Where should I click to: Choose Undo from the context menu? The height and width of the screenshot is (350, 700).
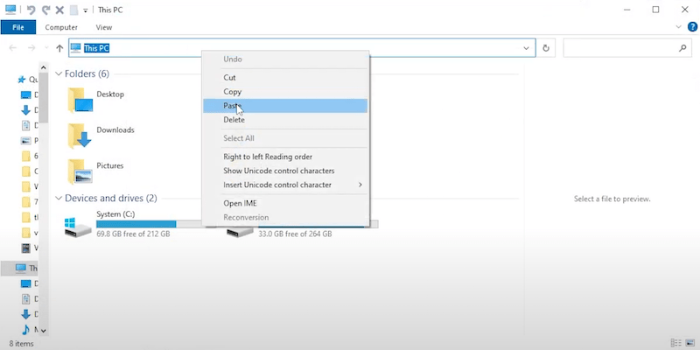point(285,59)
